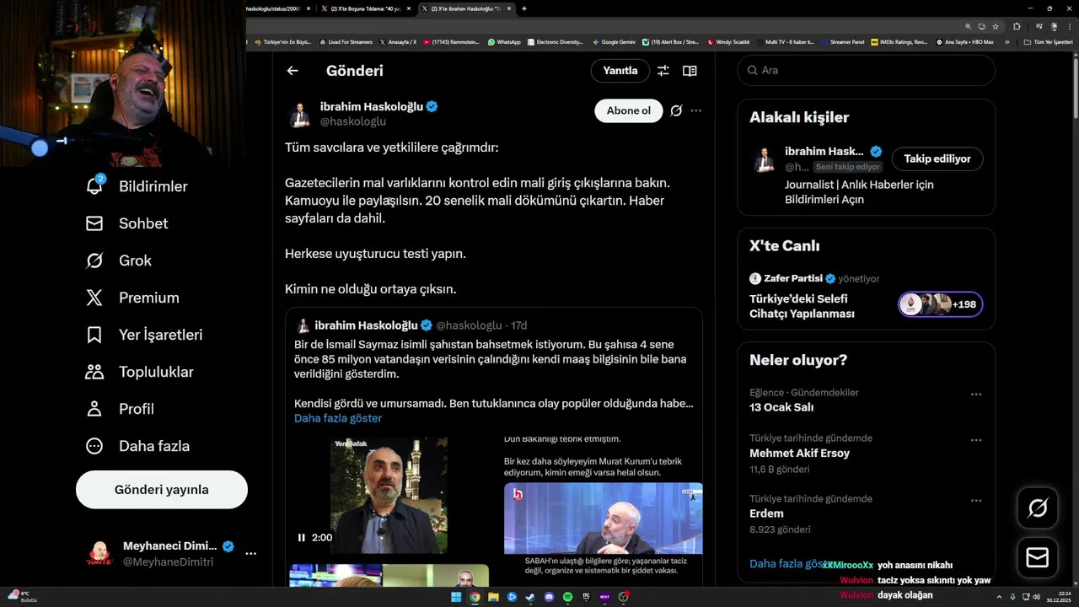Click ibrahim Haskoloğlu avatar in Alakalı kişiler
Image resolution: width=1079 pixels, height=607 pixels.
click(x=764, y=159)
